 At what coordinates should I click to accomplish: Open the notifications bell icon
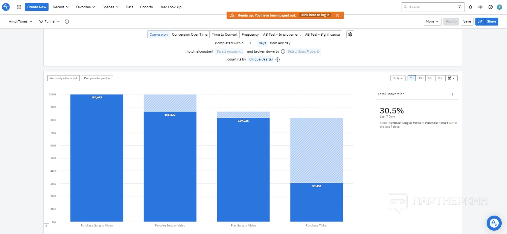pos(470,7)
